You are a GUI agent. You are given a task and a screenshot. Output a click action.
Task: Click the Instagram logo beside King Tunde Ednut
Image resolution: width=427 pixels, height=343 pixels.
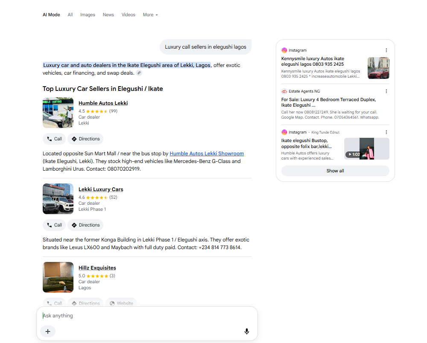tap(284, 132)
